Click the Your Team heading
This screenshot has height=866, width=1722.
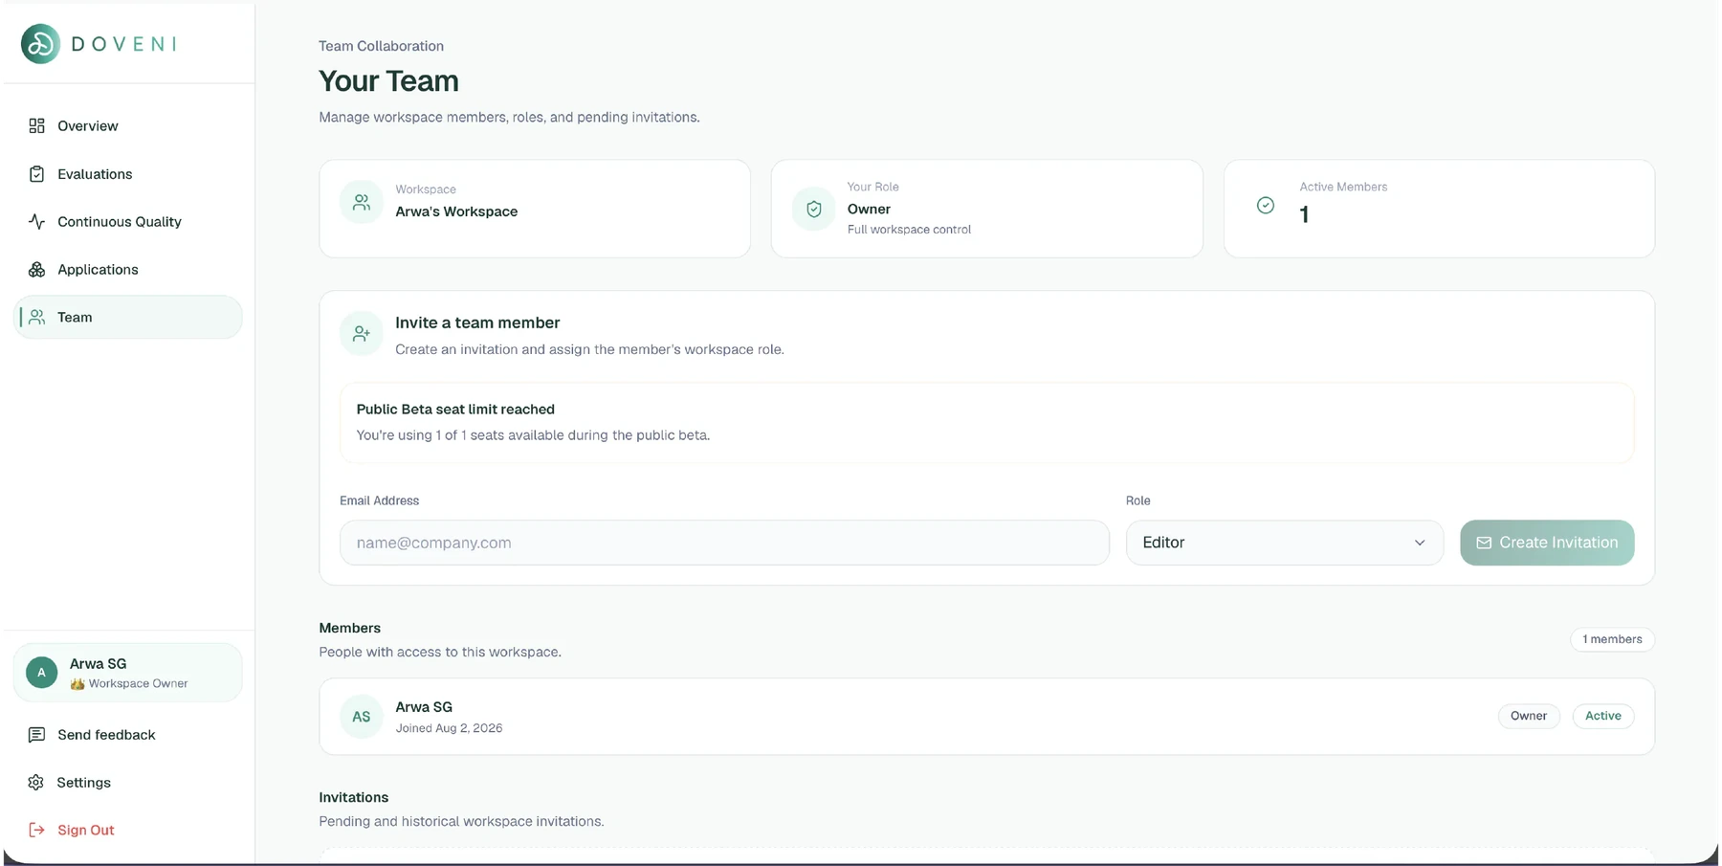click(388, 81)
